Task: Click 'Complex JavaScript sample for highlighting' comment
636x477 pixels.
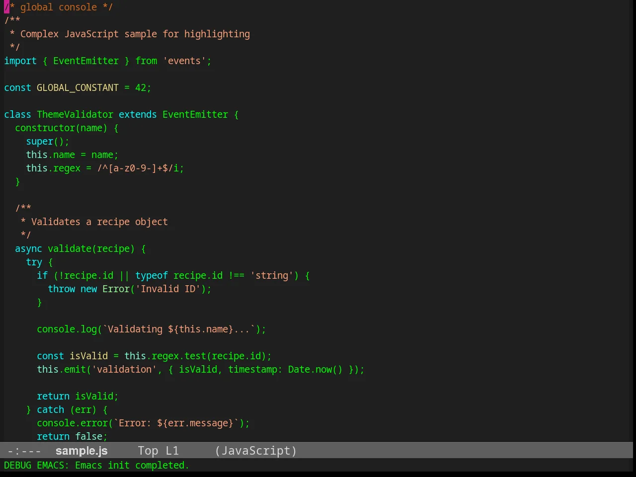Action: (135, 34)
